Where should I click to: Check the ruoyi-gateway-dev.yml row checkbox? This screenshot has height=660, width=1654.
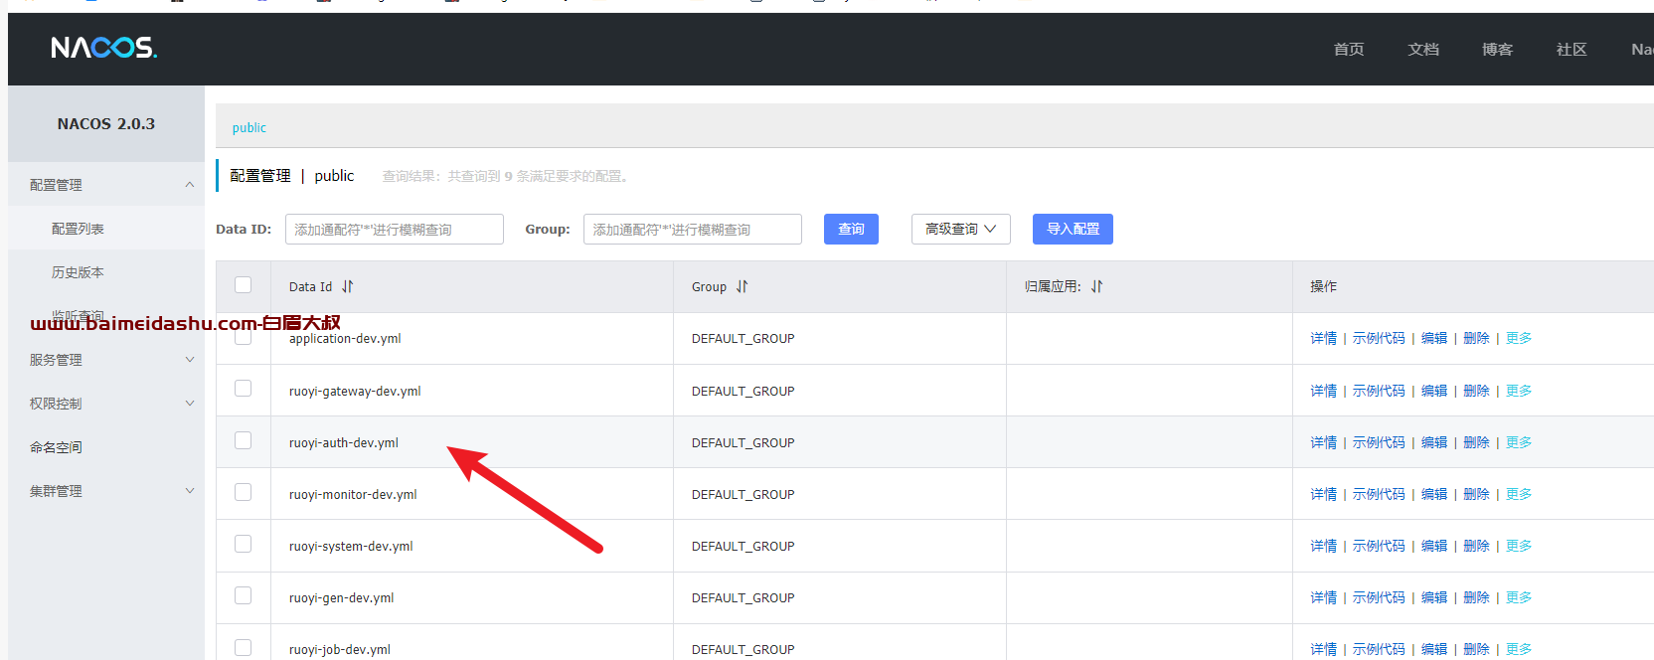tap(244, 389)
